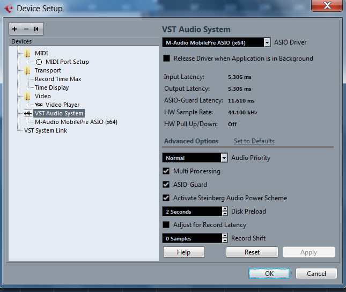346x292 pixels.
Task: Increase Record Shift with up arrow
Action: [225, 236]
